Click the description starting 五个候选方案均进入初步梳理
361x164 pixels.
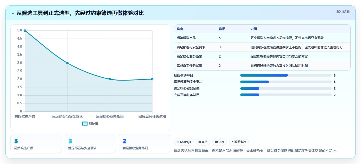[x=287, y=38]
